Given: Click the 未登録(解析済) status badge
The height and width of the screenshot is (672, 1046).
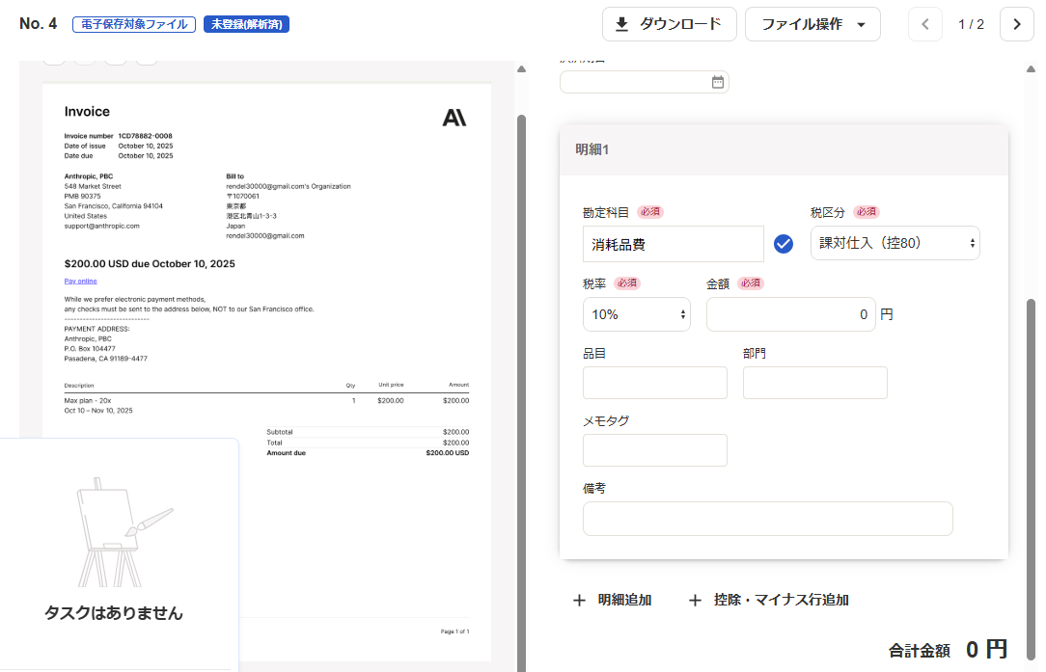Looking at the screenshot, I should click(246, 25).
